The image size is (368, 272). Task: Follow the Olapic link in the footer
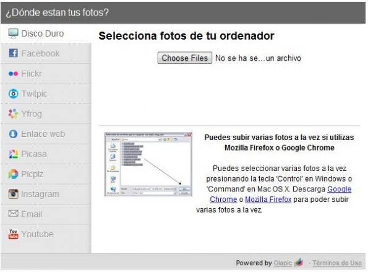click(x=283, y=263)
